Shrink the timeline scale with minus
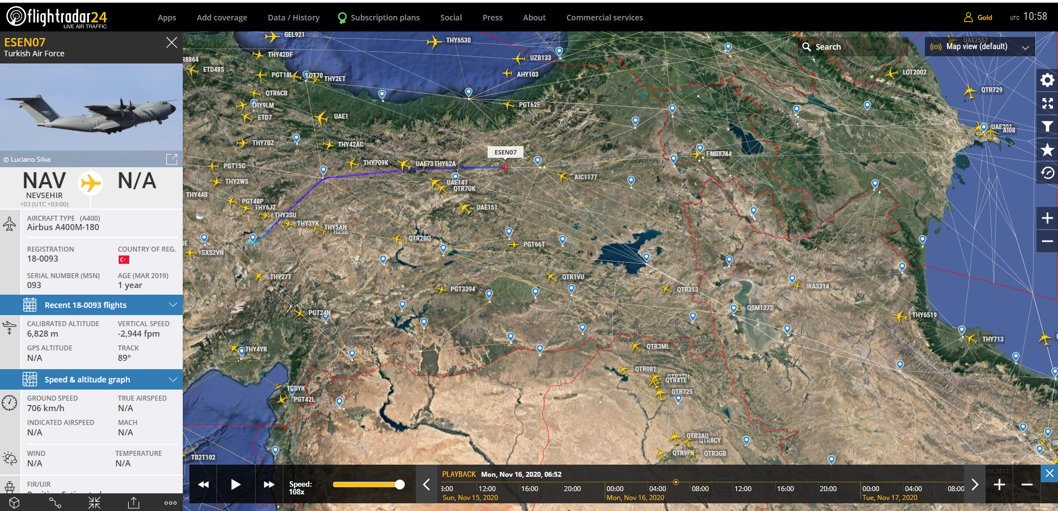Image resolution: width=1058 pixels, height=511 pixels. [x=1027, y=485]
